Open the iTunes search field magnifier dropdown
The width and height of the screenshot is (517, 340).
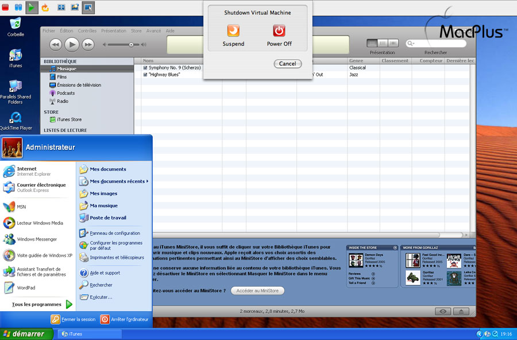[x=411, y=43]
